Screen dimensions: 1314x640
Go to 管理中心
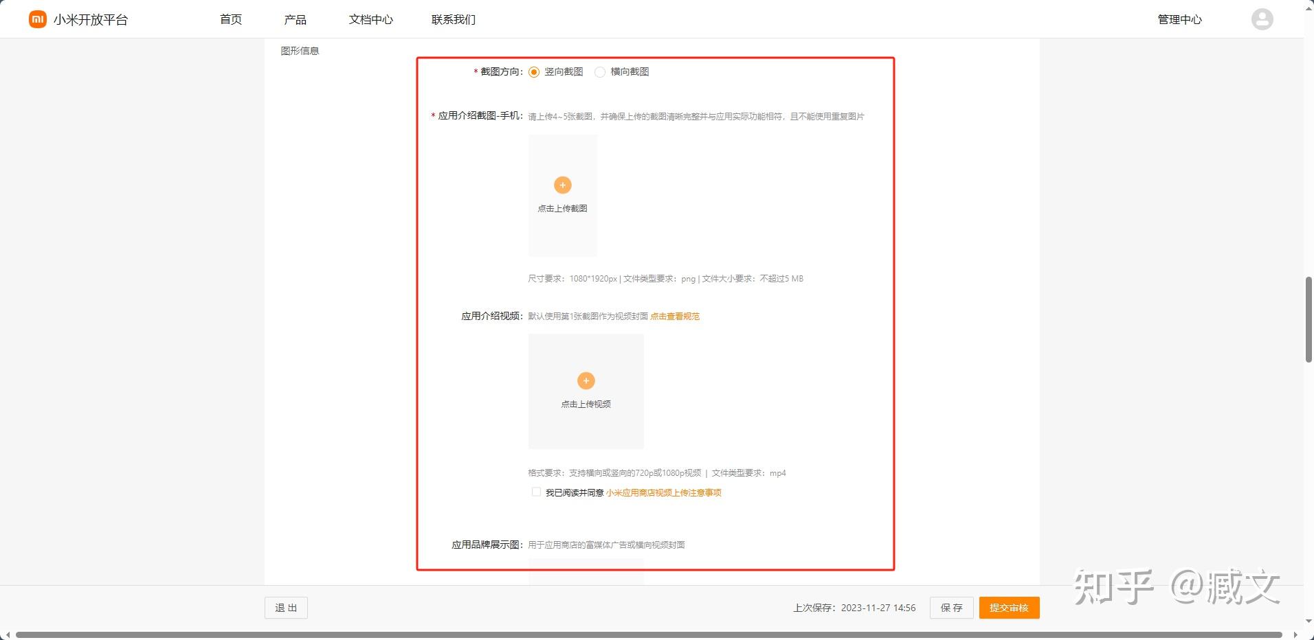1179,19
